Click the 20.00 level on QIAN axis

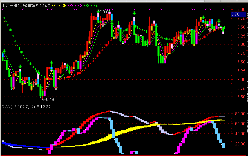[240, 144]
